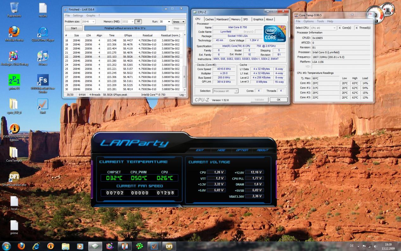Switch to the DFI SmartGuardian taskbar button
Image resolution: width=401 pixels, height=251 pixels.
[169, 246]
